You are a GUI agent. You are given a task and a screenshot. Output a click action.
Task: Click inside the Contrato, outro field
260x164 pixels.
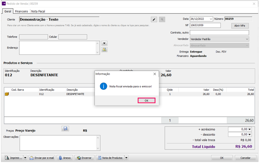pos(219,33)
